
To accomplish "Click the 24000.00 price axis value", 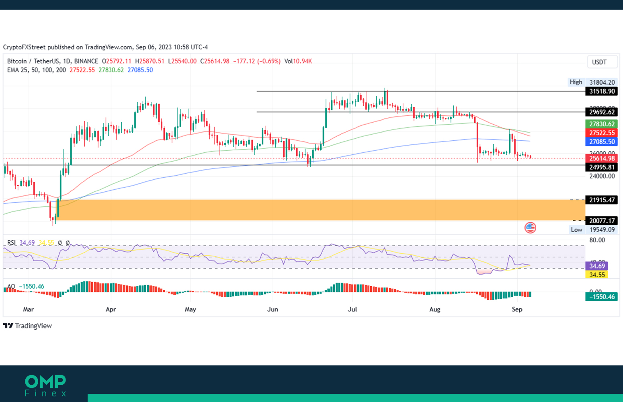I will (602, 176).
